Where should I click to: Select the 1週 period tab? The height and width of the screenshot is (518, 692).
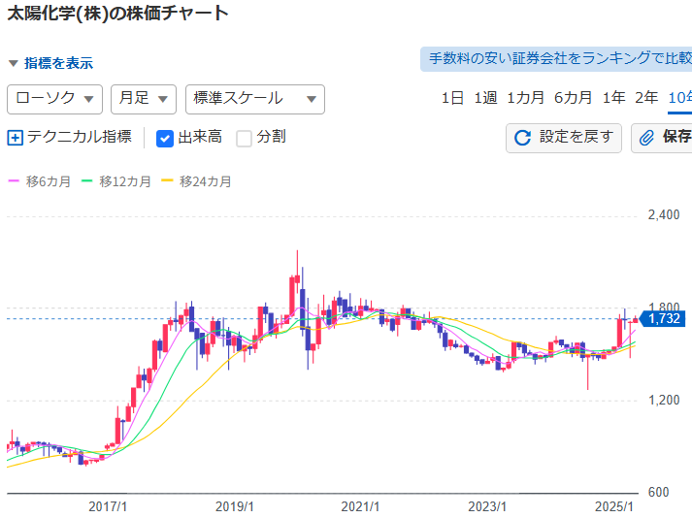tap(485, 98)
